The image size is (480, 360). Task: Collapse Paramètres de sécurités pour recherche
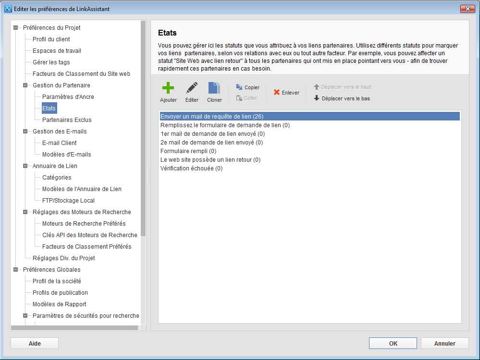25,316
